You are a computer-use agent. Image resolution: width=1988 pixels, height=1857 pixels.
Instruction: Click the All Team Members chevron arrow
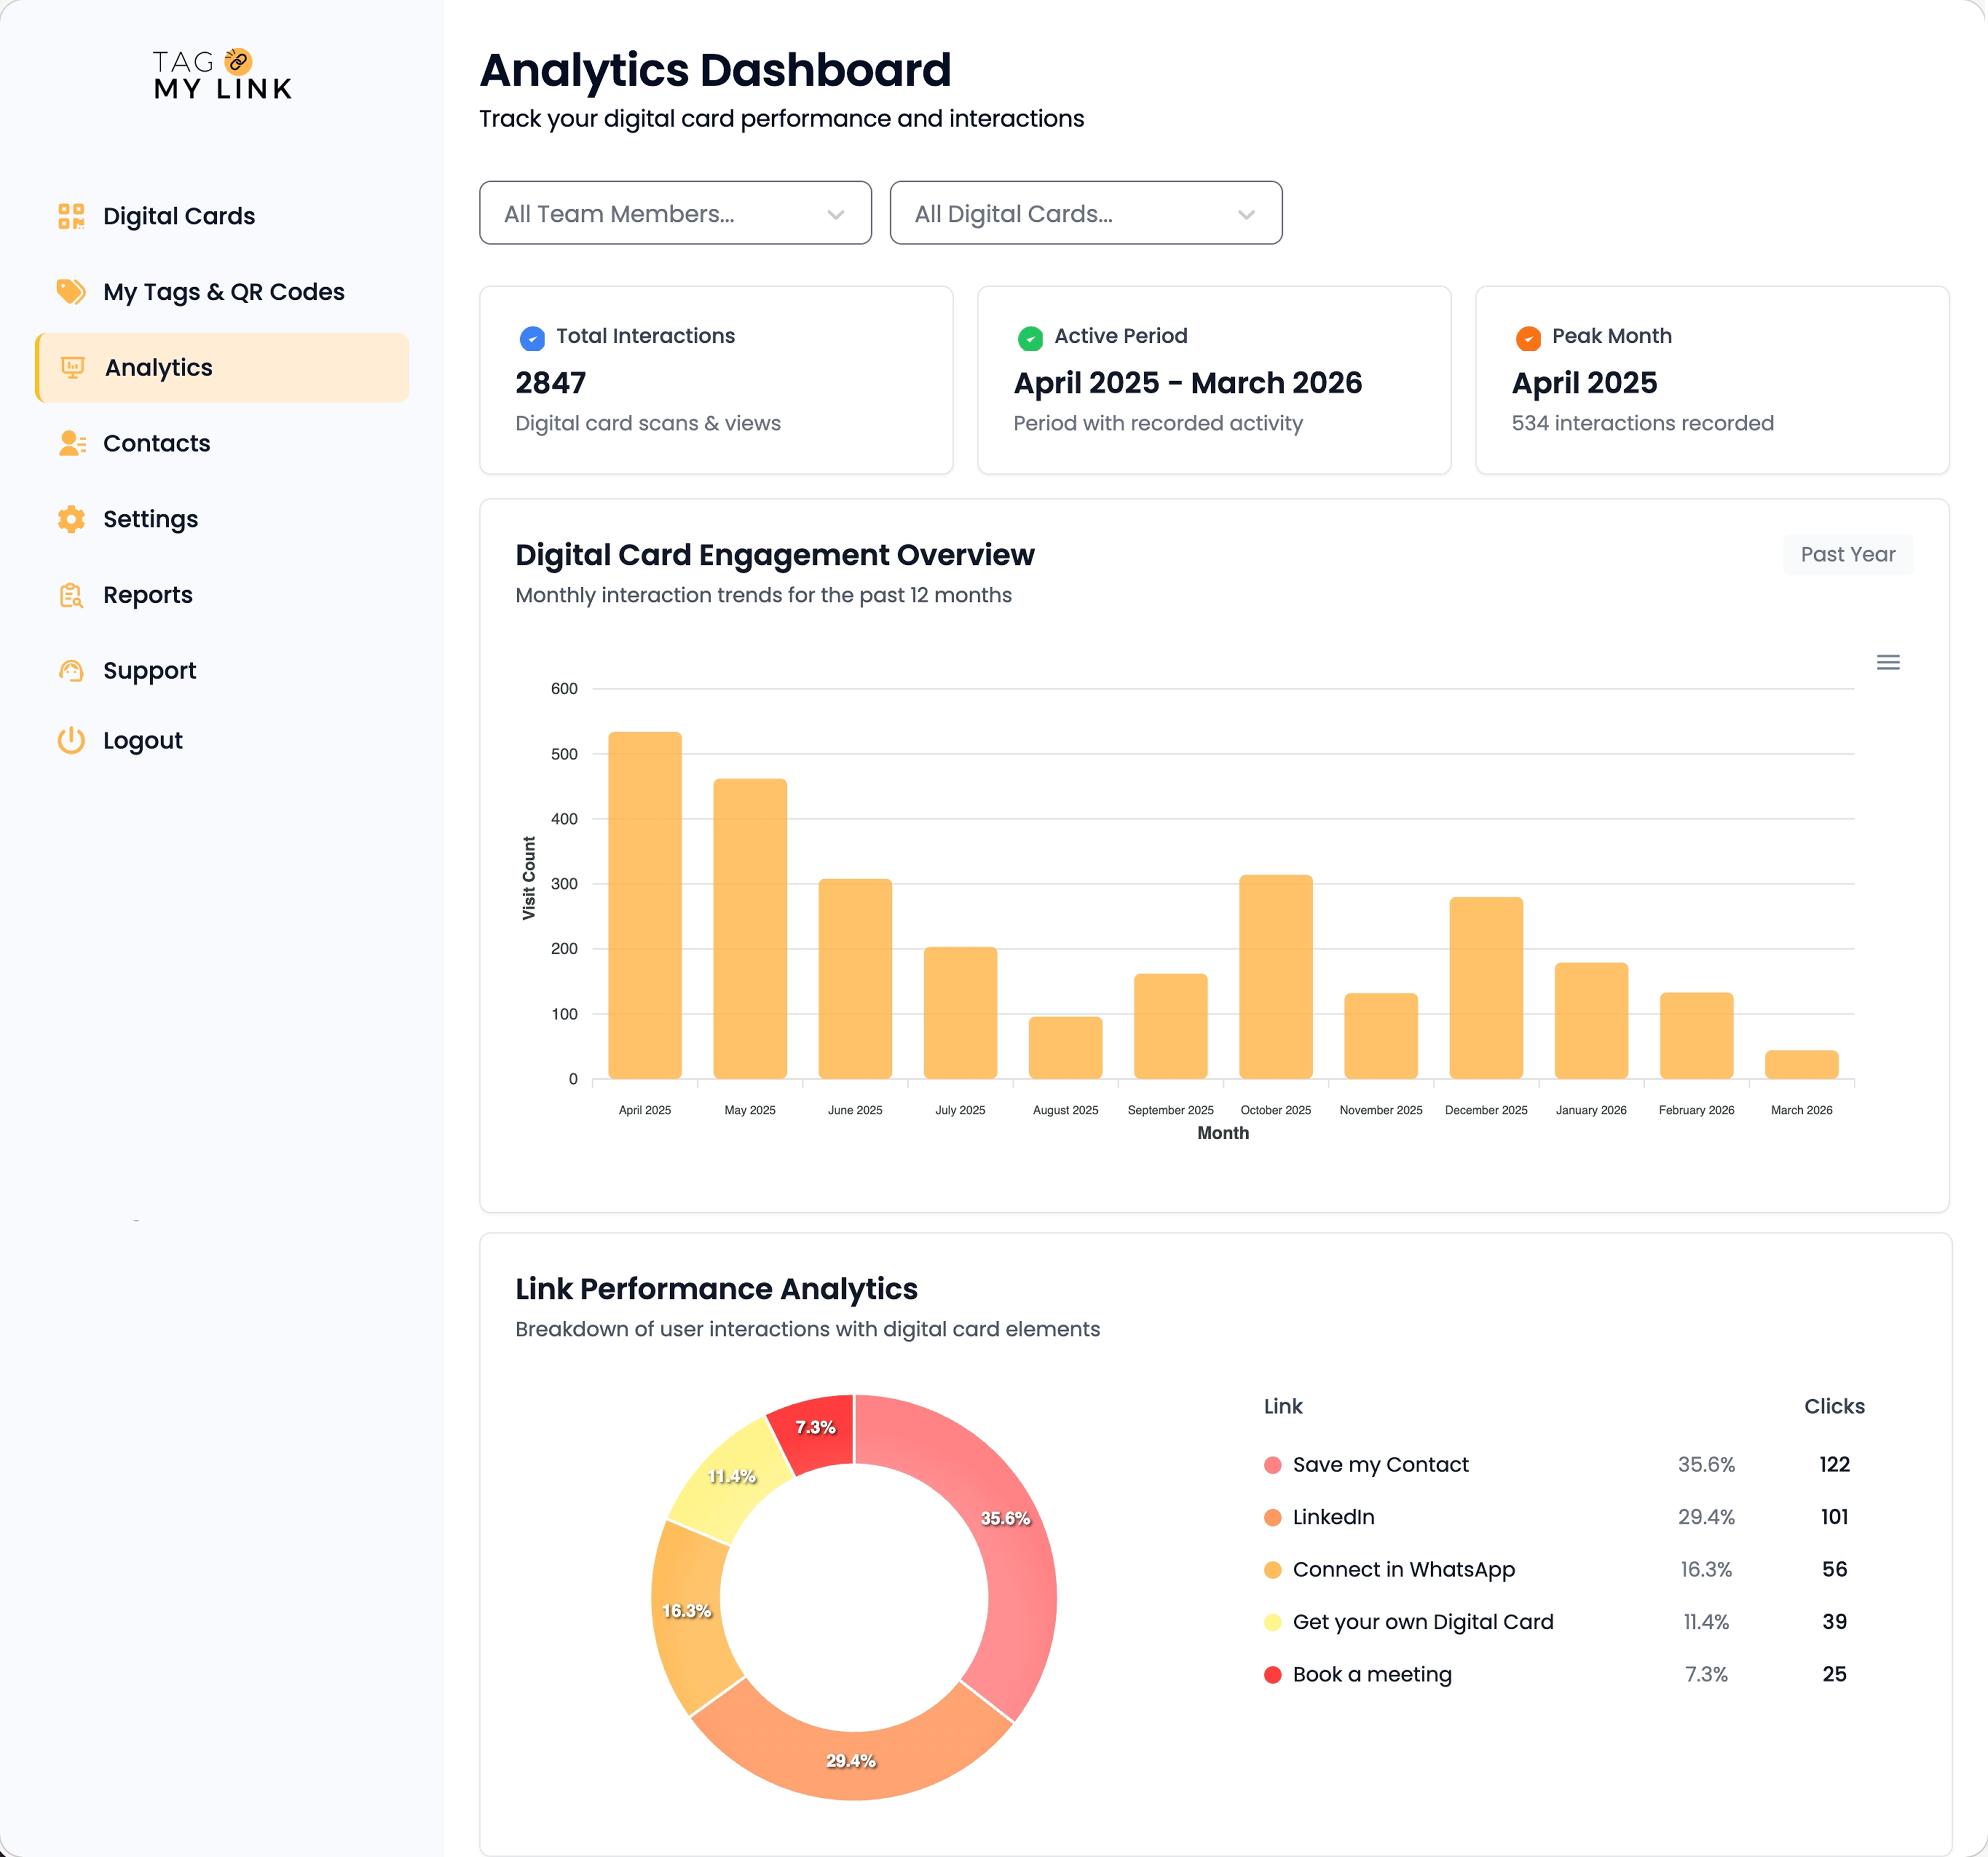pos(836,214)
